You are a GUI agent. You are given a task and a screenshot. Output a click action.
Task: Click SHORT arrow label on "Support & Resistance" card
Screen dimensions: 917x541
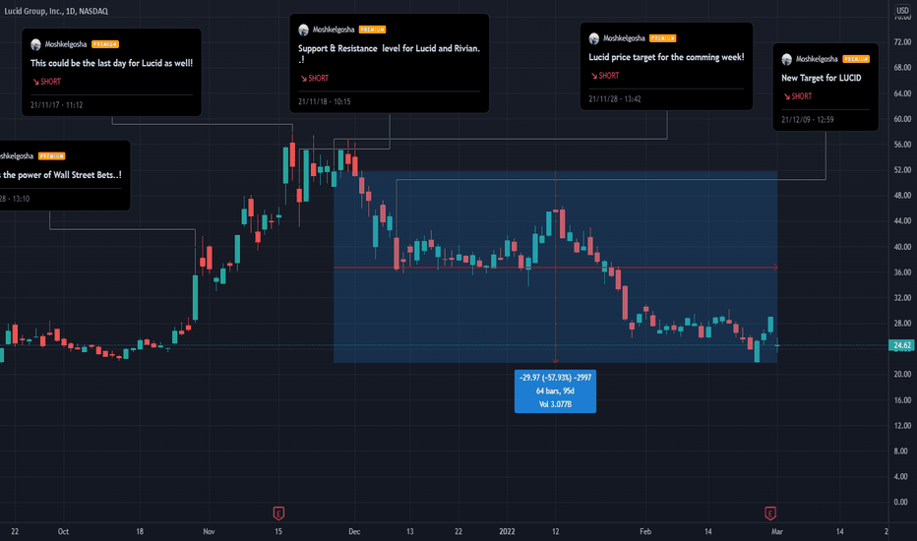[314, 78]
